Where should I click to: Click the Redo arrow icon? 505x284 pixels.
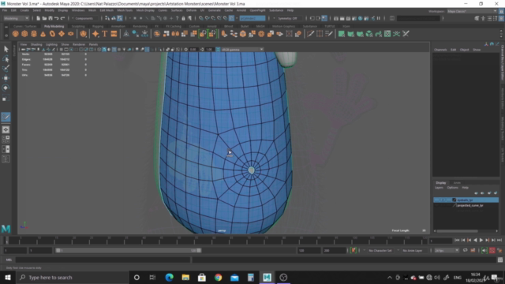[x=62, y=18]
